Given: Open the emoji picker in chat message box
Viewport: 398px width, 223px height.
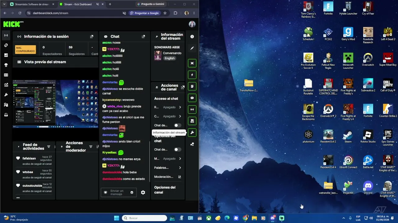Looking at the screenshot, I should pos(132,192).
